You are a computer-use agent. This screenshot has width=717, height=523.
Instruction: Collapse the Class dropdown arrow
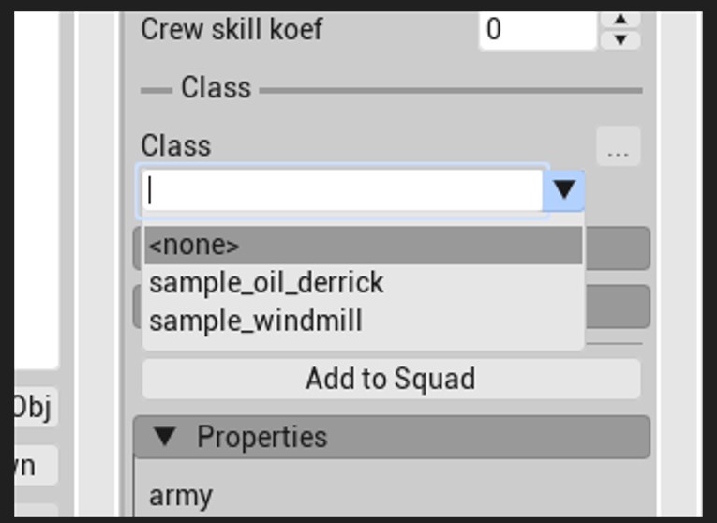pyautogui.click(x=563, y=190)
